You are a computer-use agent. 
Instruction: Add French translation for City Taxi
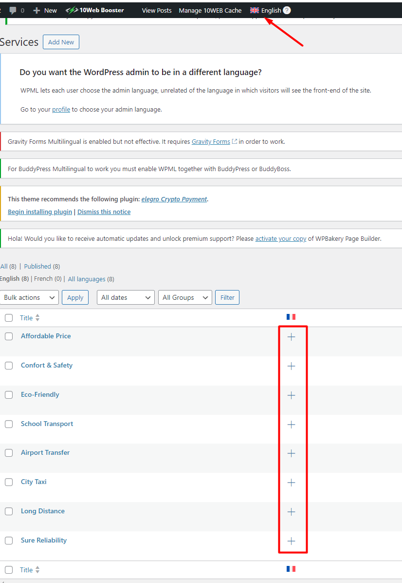tap(292, 483)
